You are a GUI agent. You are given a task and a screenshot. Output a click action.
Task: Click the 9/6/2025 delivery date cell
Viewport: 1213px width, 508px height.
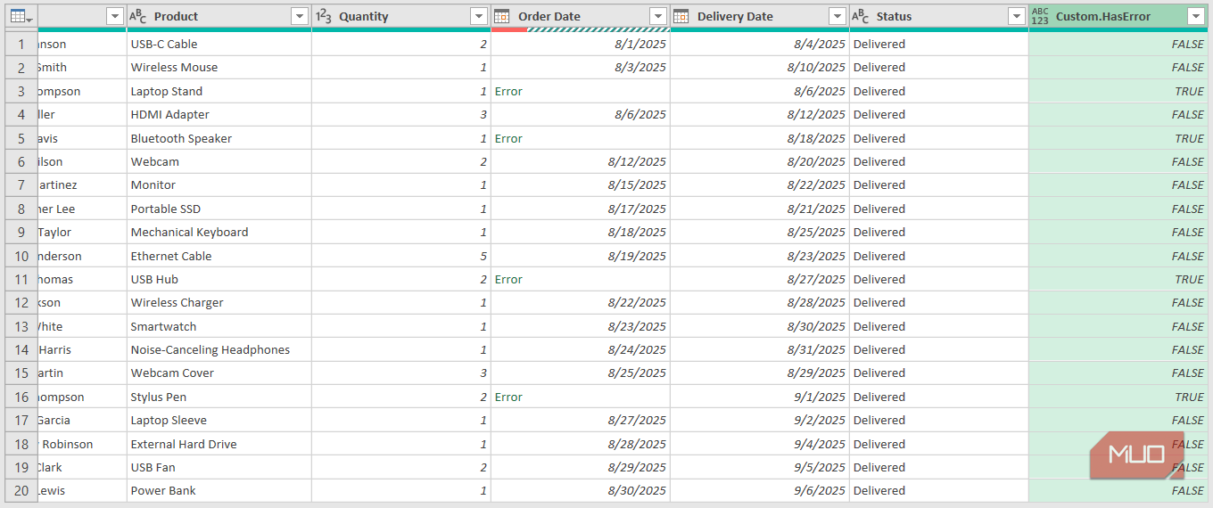click(760, 490)
